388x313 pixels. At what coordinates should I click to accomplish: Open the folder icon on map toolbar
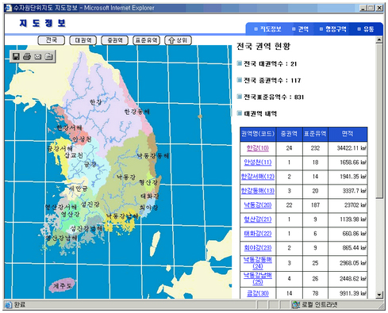click(x=48, y=56)
